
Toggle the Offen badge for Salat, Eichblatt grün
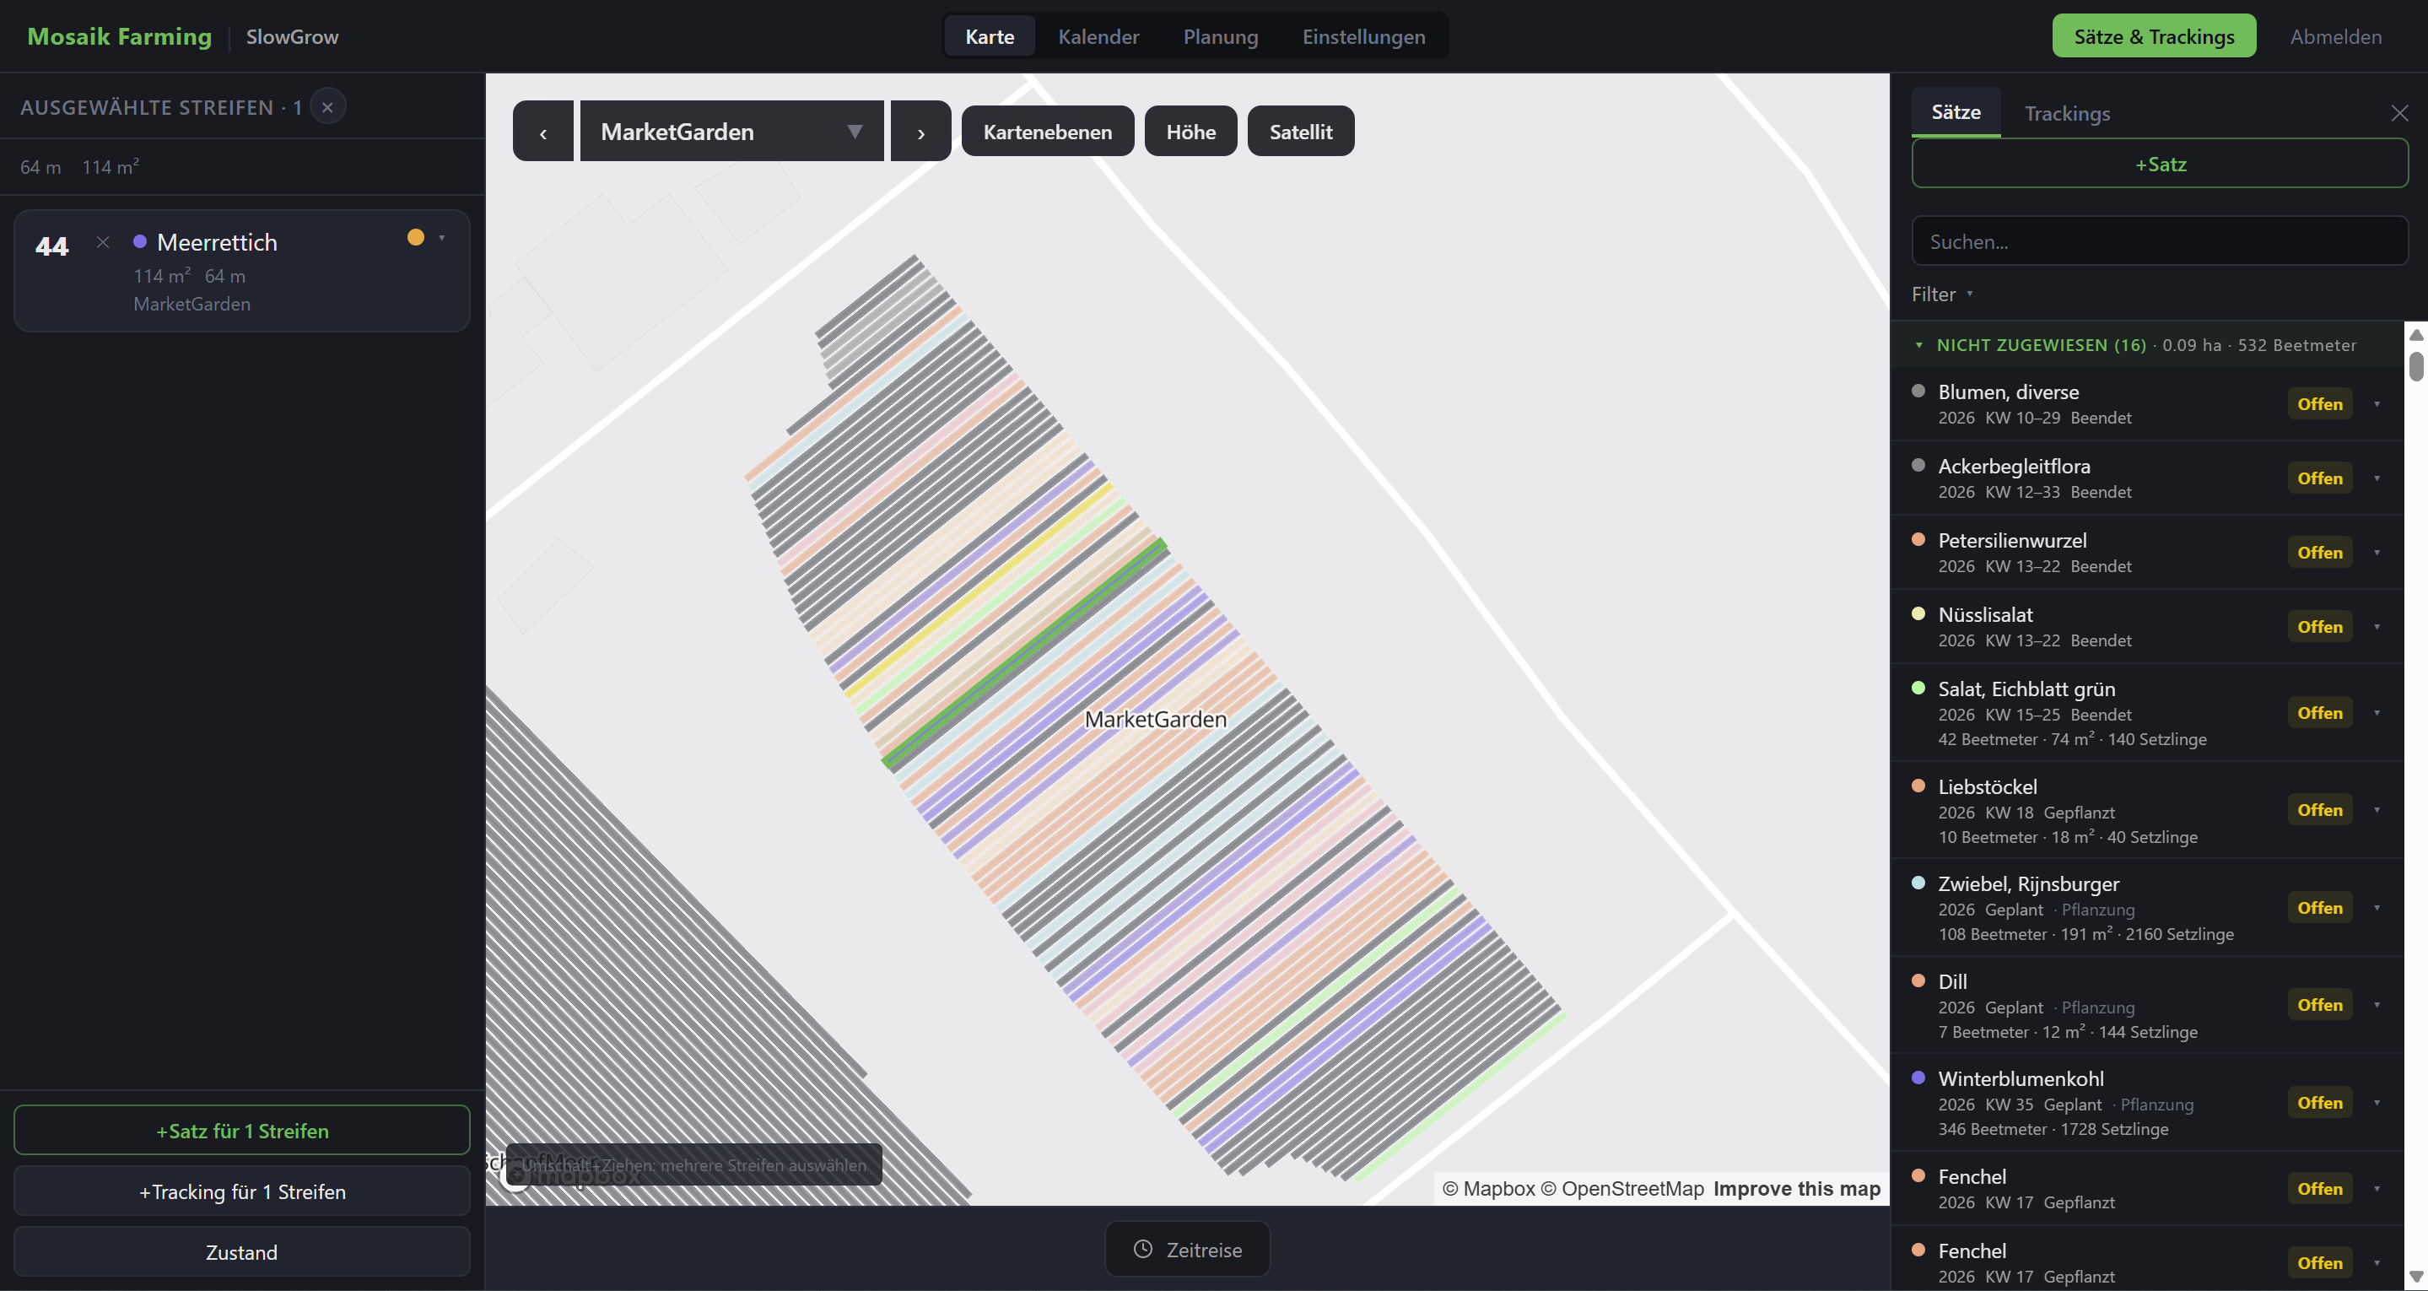(x=2320, y=713)
